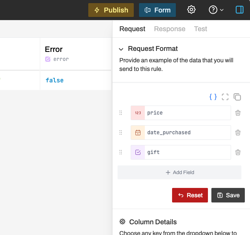
Task: Open the help dropdown menu
Action: pos(216,10)
